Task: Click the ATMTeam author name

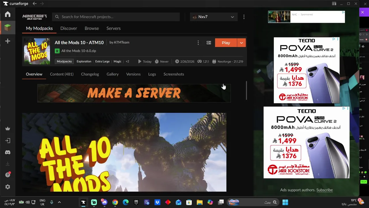Action: [121, 42]
